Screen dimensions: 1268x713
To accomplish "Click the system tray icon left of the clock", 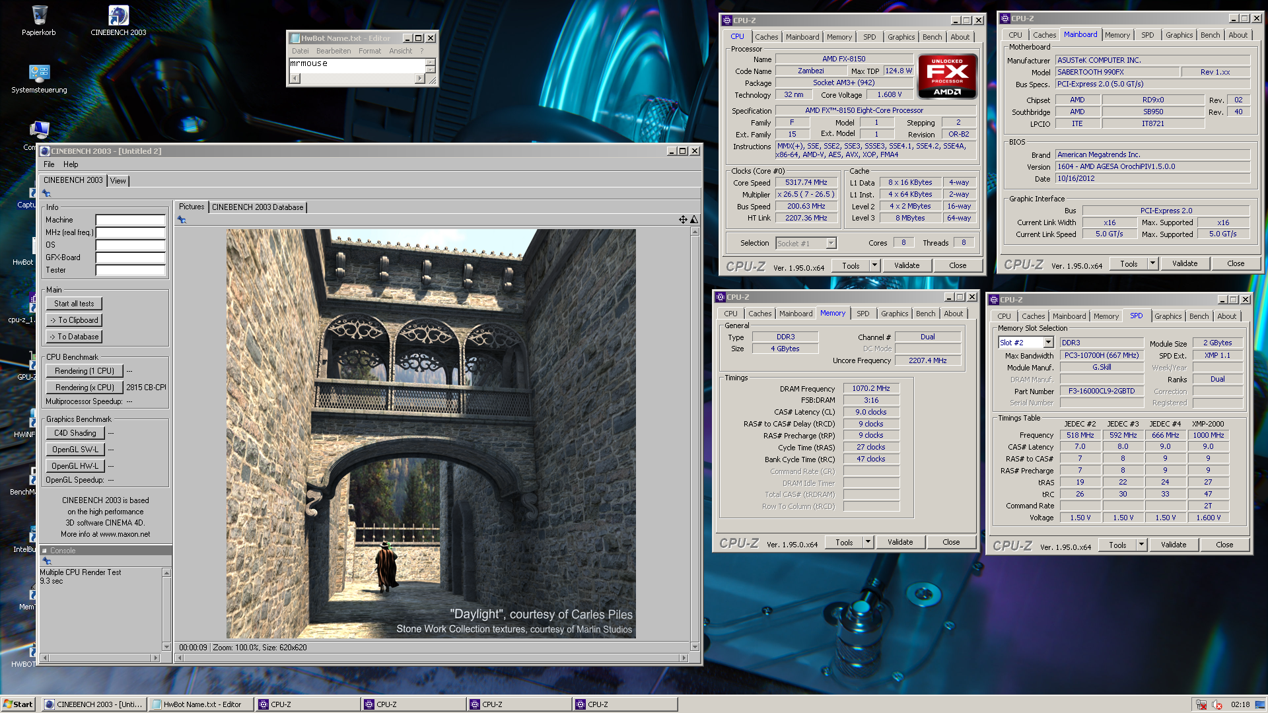I will coord(1217,704).
